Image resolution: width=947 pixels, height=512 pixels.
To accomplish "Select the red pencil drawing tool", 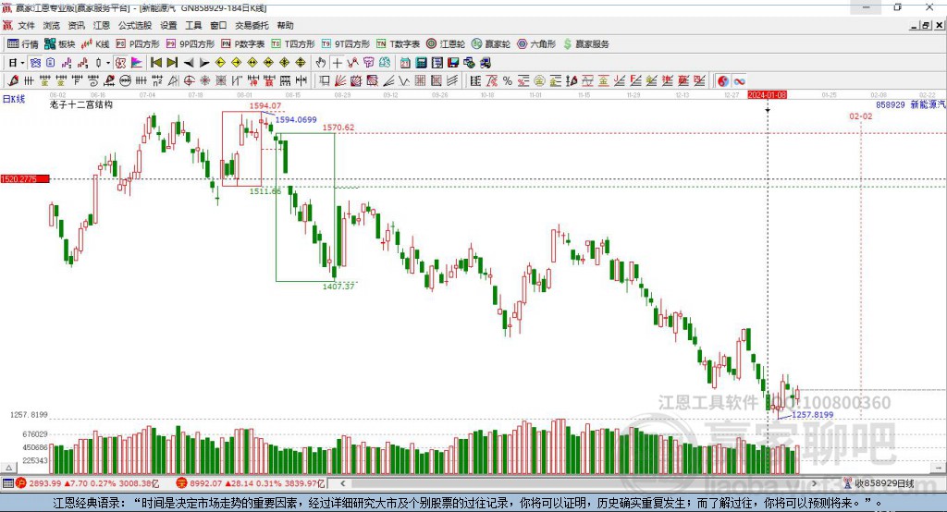I will click(x=13, y=81).
